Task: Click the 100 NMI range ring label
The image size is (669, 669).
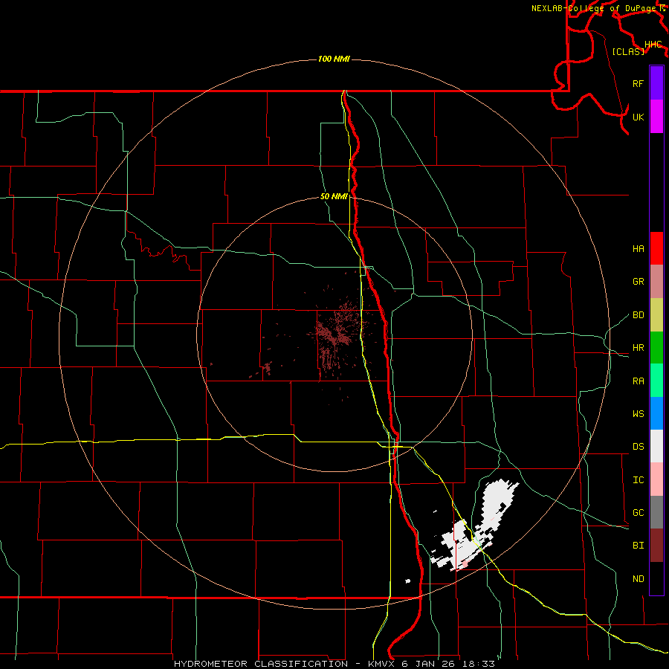Action: click(x=334, y=59)
